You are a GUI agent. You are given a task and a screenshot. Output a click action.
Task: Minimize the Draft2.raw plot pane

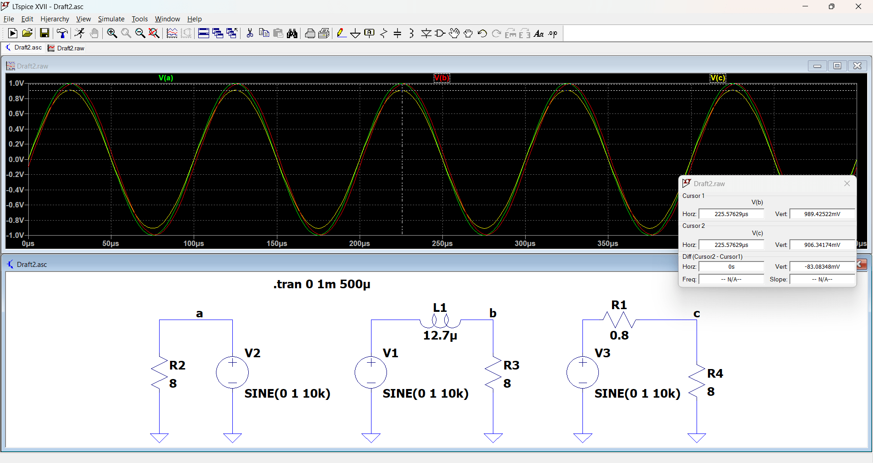point(818,66)
